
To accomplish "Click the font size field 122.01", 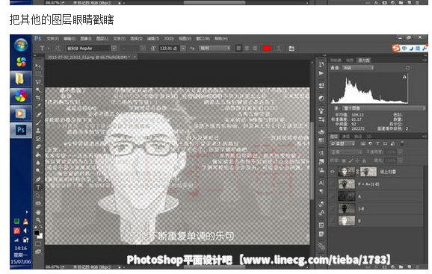I will [170, 49].
